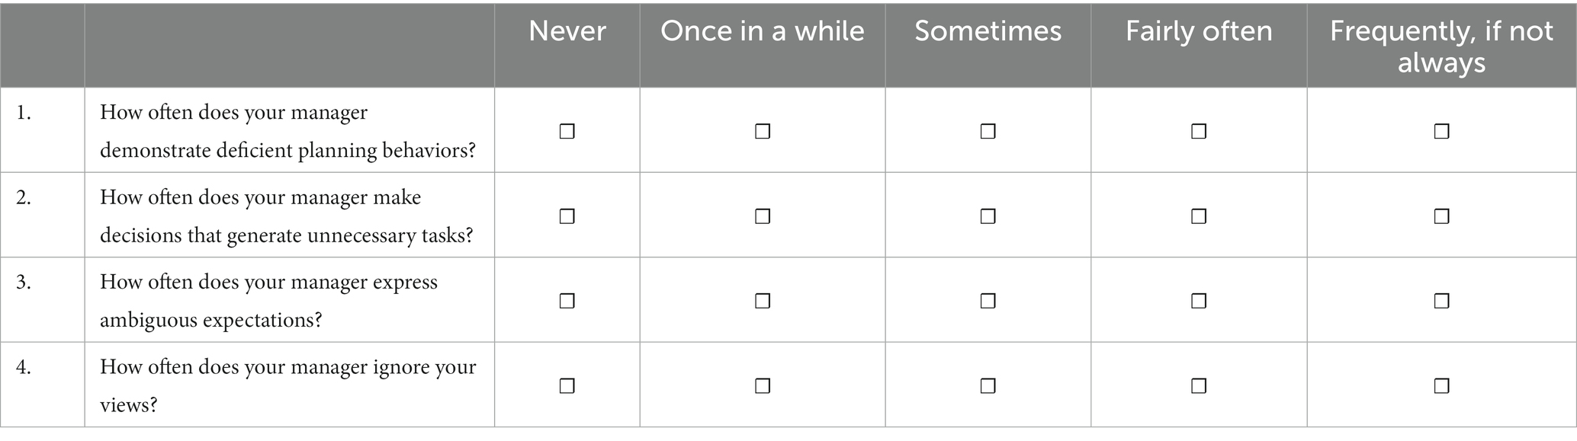Mark Fairly often for question 4
The height and width of the screenshot is (441, 1577).
point(1199,386)
